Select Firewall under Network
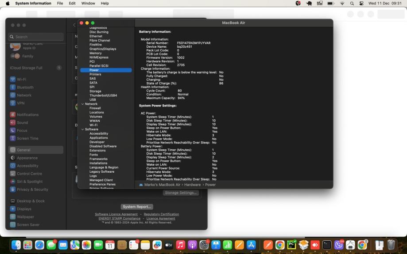 coord(95,108)
